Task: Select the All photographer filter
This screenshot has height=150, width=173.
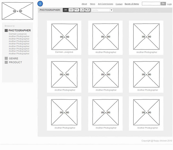Action: pyautogui.click(x=65, y=10)
